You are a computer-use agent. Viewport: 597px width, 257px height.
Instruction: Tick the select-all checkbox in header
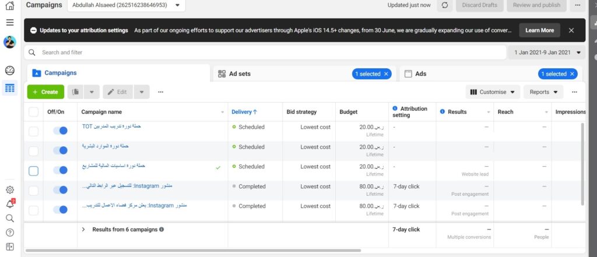[x=33, y=112]
